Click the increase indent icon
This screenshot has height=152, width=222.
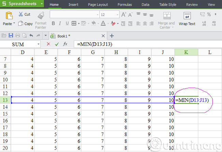point(130,24)
